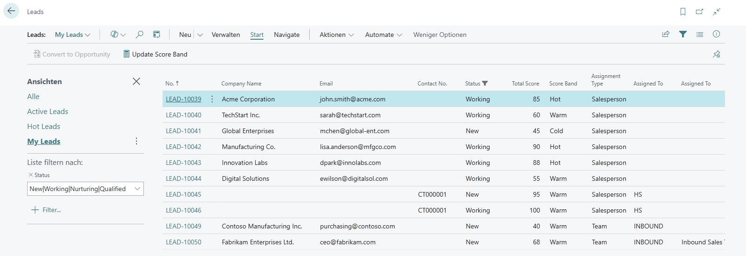Viewport: 746px width, 256px height.
Task: Open the information FactBox icon
Action: pos(717,34)
